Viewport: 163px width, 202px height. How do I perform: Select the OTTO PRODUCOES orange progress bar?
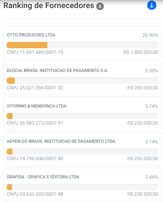click(x=82, y=45)
